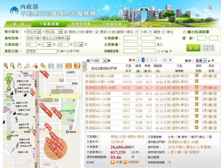This screenshot has width=221, height=168.
Task: Go to results page 2
Action: (147, 60)
